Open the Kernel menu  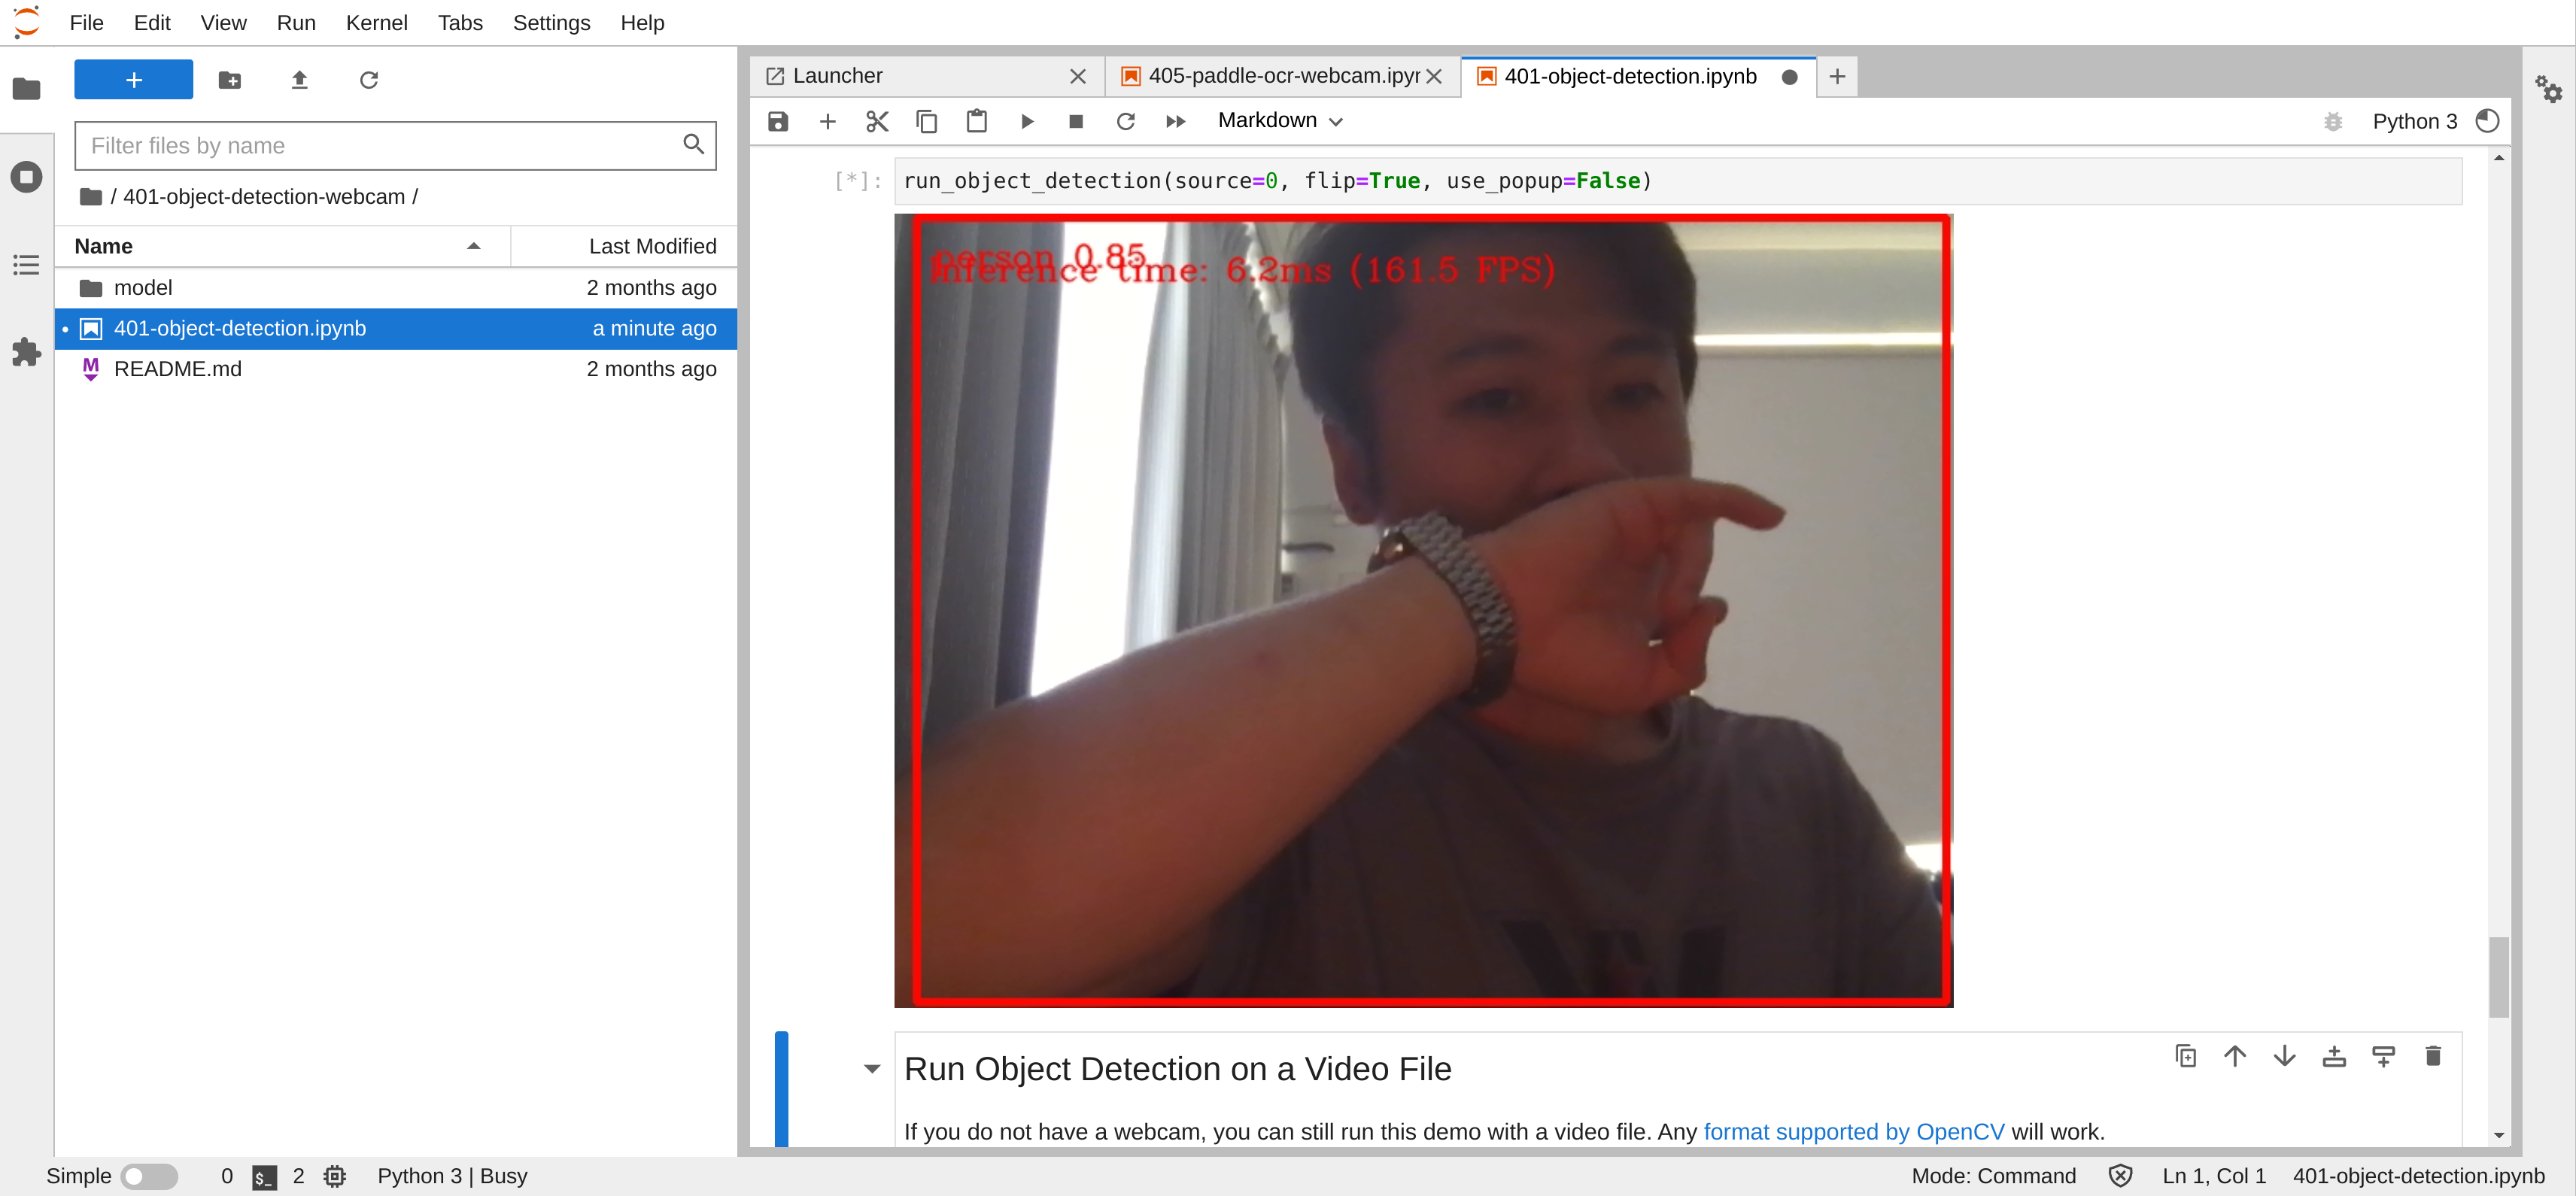tap(377, 22)
